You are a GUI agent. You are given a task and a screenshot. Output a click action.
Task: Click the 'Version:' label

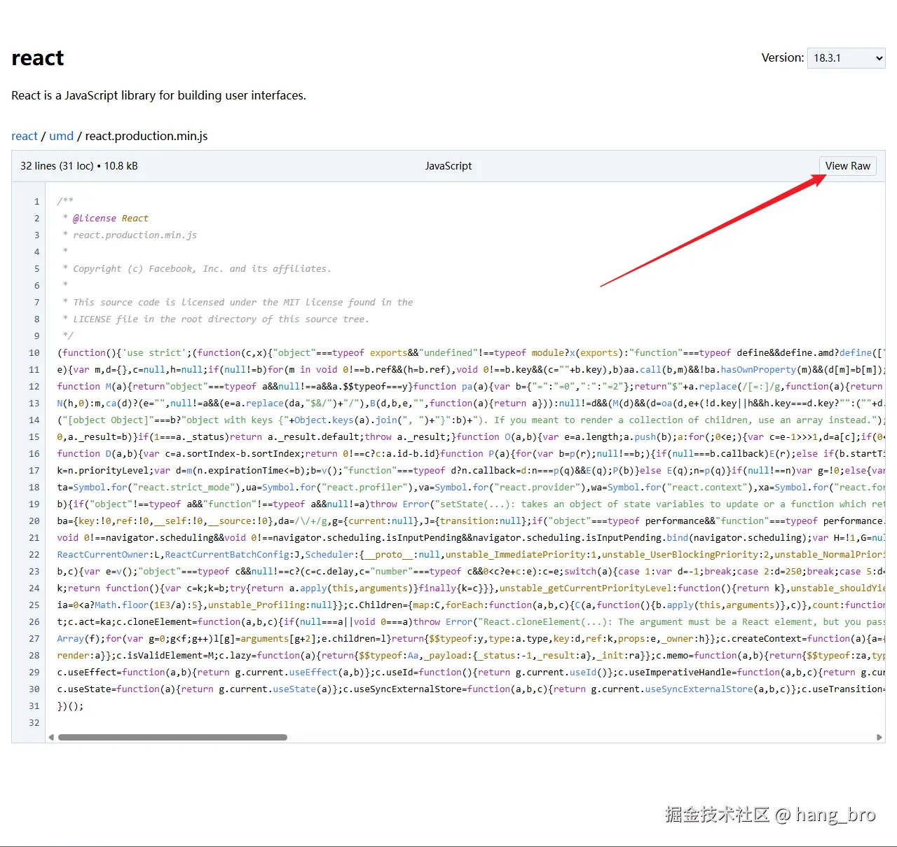point(783,58)
